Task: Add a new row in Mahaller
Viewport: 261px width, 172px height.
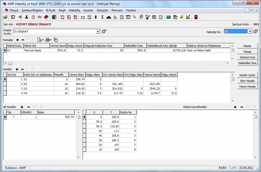Action: point(17,40)
